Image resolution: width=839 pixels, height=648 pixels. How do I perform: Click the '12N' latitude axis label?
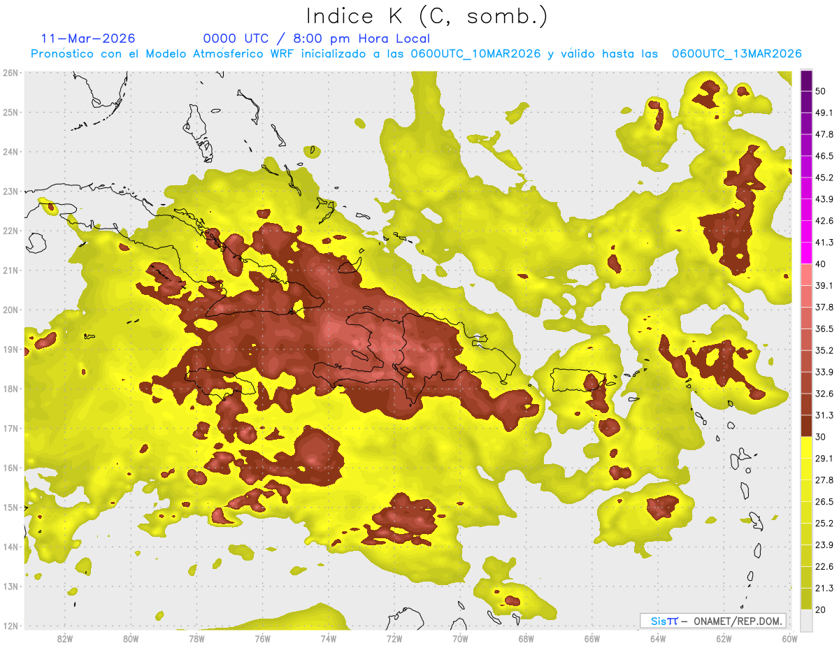(x=10, y=626)
